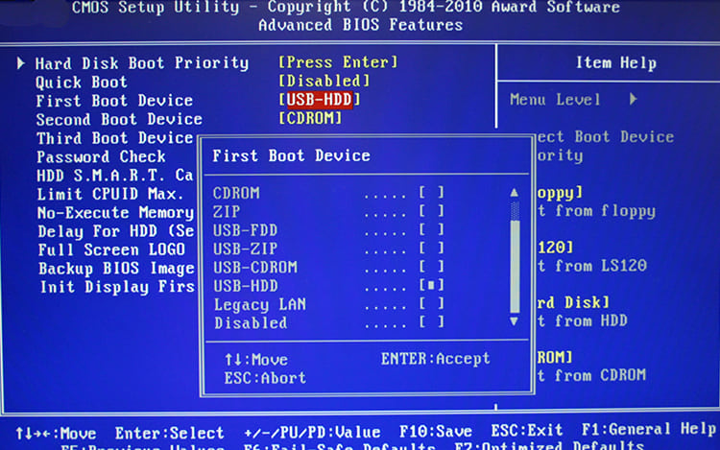Select the USB-CDROM radio option

tap(431, 267)
